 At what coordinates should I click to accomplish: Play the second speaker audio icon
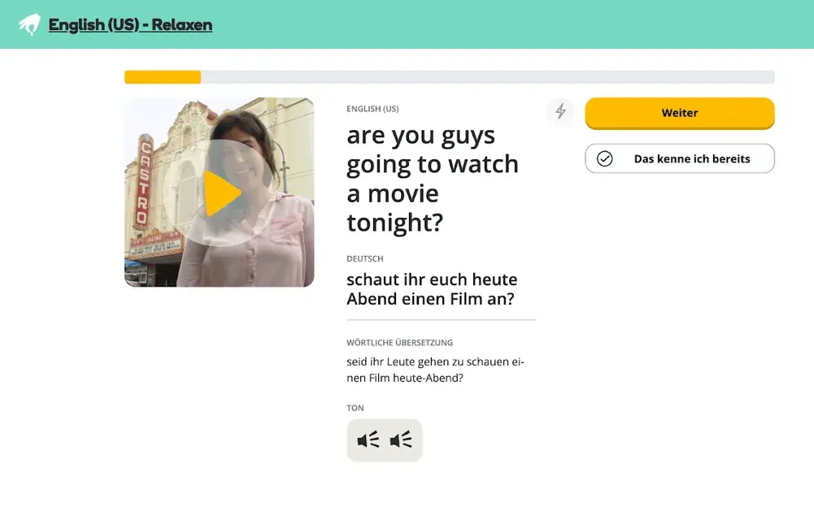(x=401, y=440)
